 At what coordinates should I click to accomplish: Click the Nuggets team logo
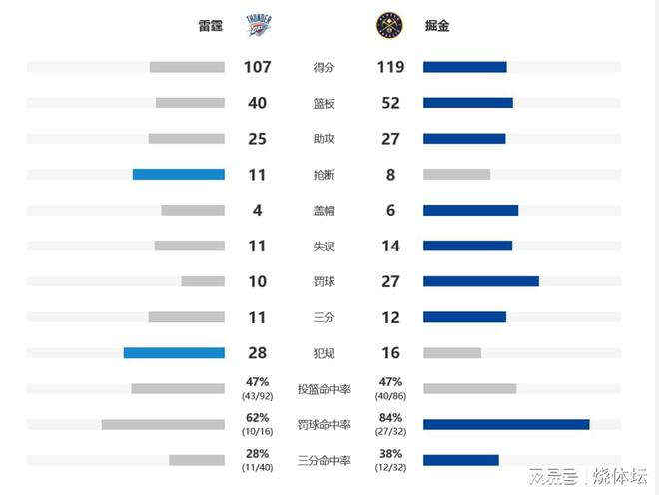389,26
